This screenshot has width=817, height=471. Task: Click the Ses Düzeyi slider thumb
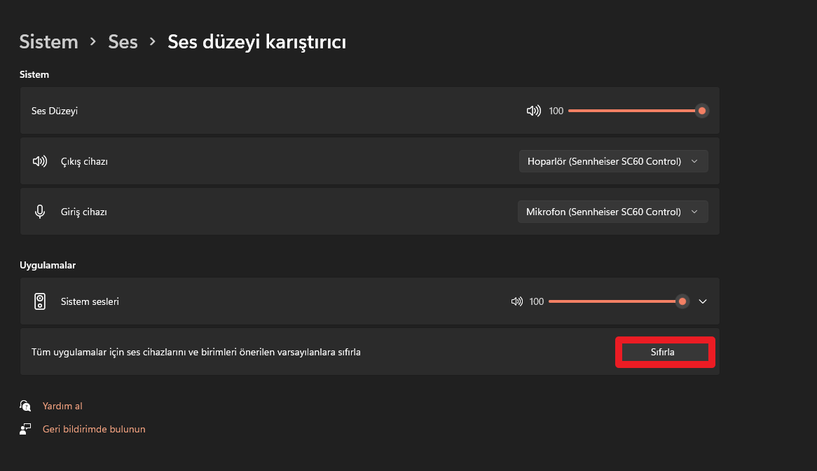pyautogui.click(x=702, y=111)
